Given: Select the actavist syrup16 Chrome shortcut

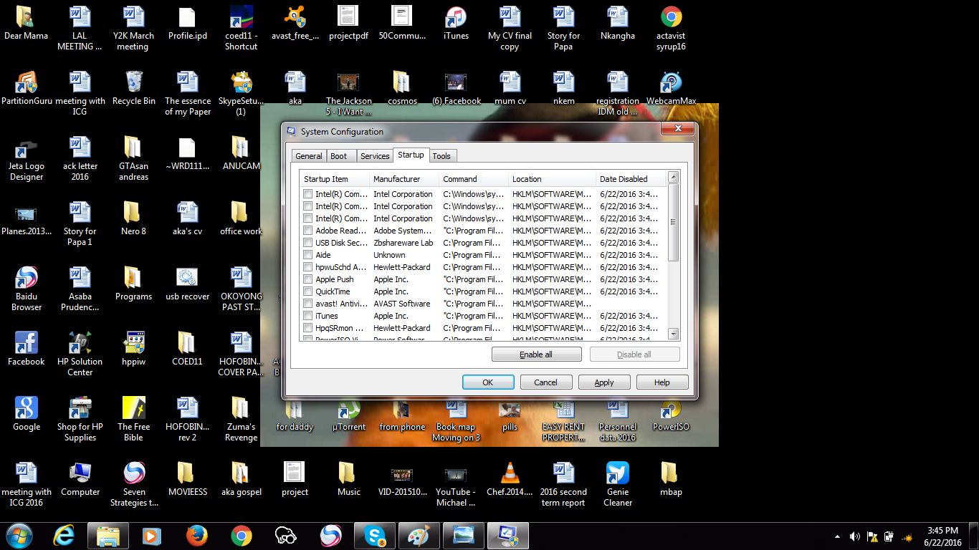Looking at the screenshot, I should click(671, 29).
